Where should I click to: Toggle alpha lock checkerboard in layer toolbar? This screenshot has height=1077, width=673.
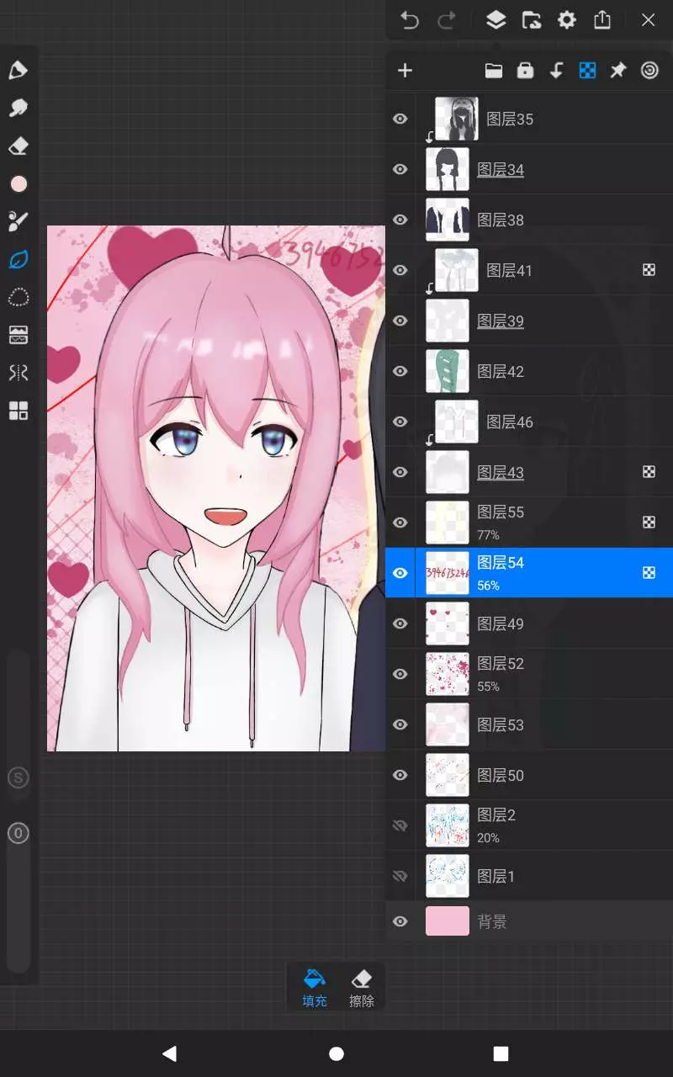[587, 71]
